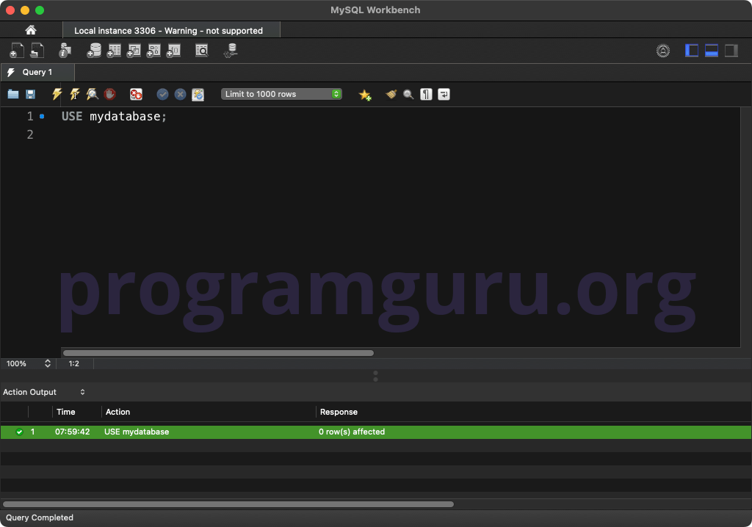Open an SQL script file icon
The width and height of the screenshot is (752, 527).
point(37,51)
